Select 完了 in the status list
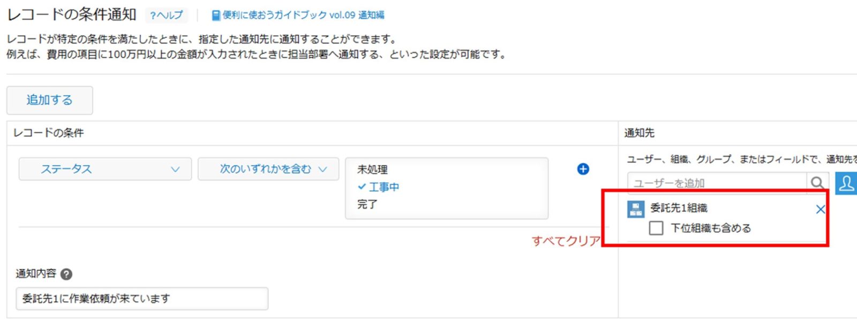Screen dimensions: 857x319 pos(367,204)
